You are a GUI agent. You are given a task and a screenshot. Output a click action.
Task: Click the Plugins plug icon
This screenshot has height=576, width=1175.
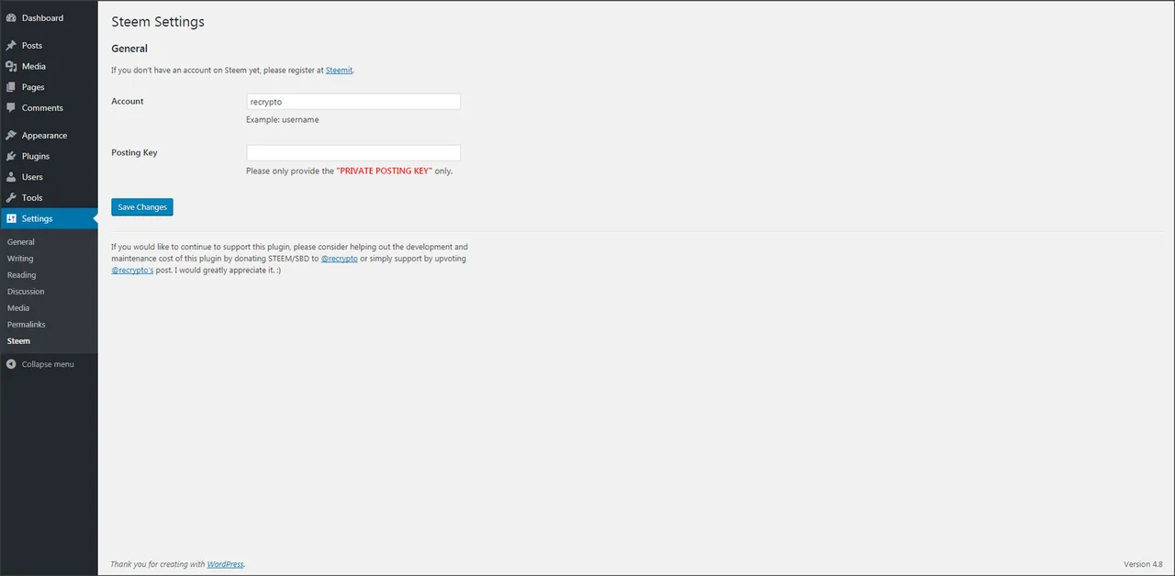point(11,156)
